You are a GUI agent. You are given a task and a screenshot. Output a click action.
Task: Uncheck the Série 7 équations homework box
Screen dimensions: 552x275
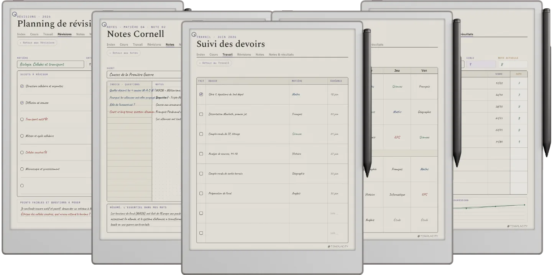click(x=201, y=94)
